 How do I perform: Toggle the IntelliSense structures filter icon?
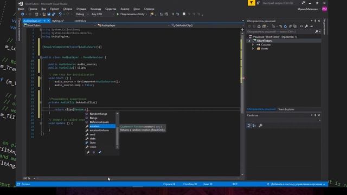click(x=100, y=152)
